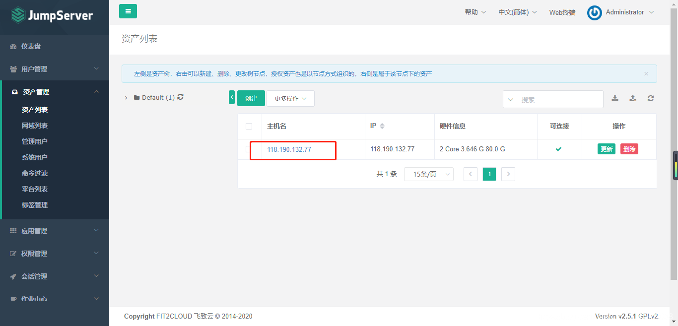
Task: Open the Web终端 link
Action: [x=562, y=12]
